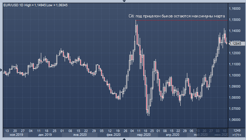Viewport: 246px width, 140px height.
Task: Select the Citi annotation text
Action: click(x=177, y=16)
